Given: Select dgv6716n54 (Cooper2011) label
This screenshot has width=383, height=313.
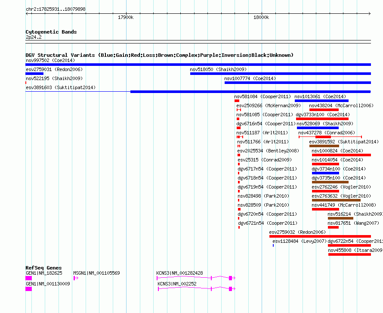Looking at the screenshot, I should tap(266, 124).
